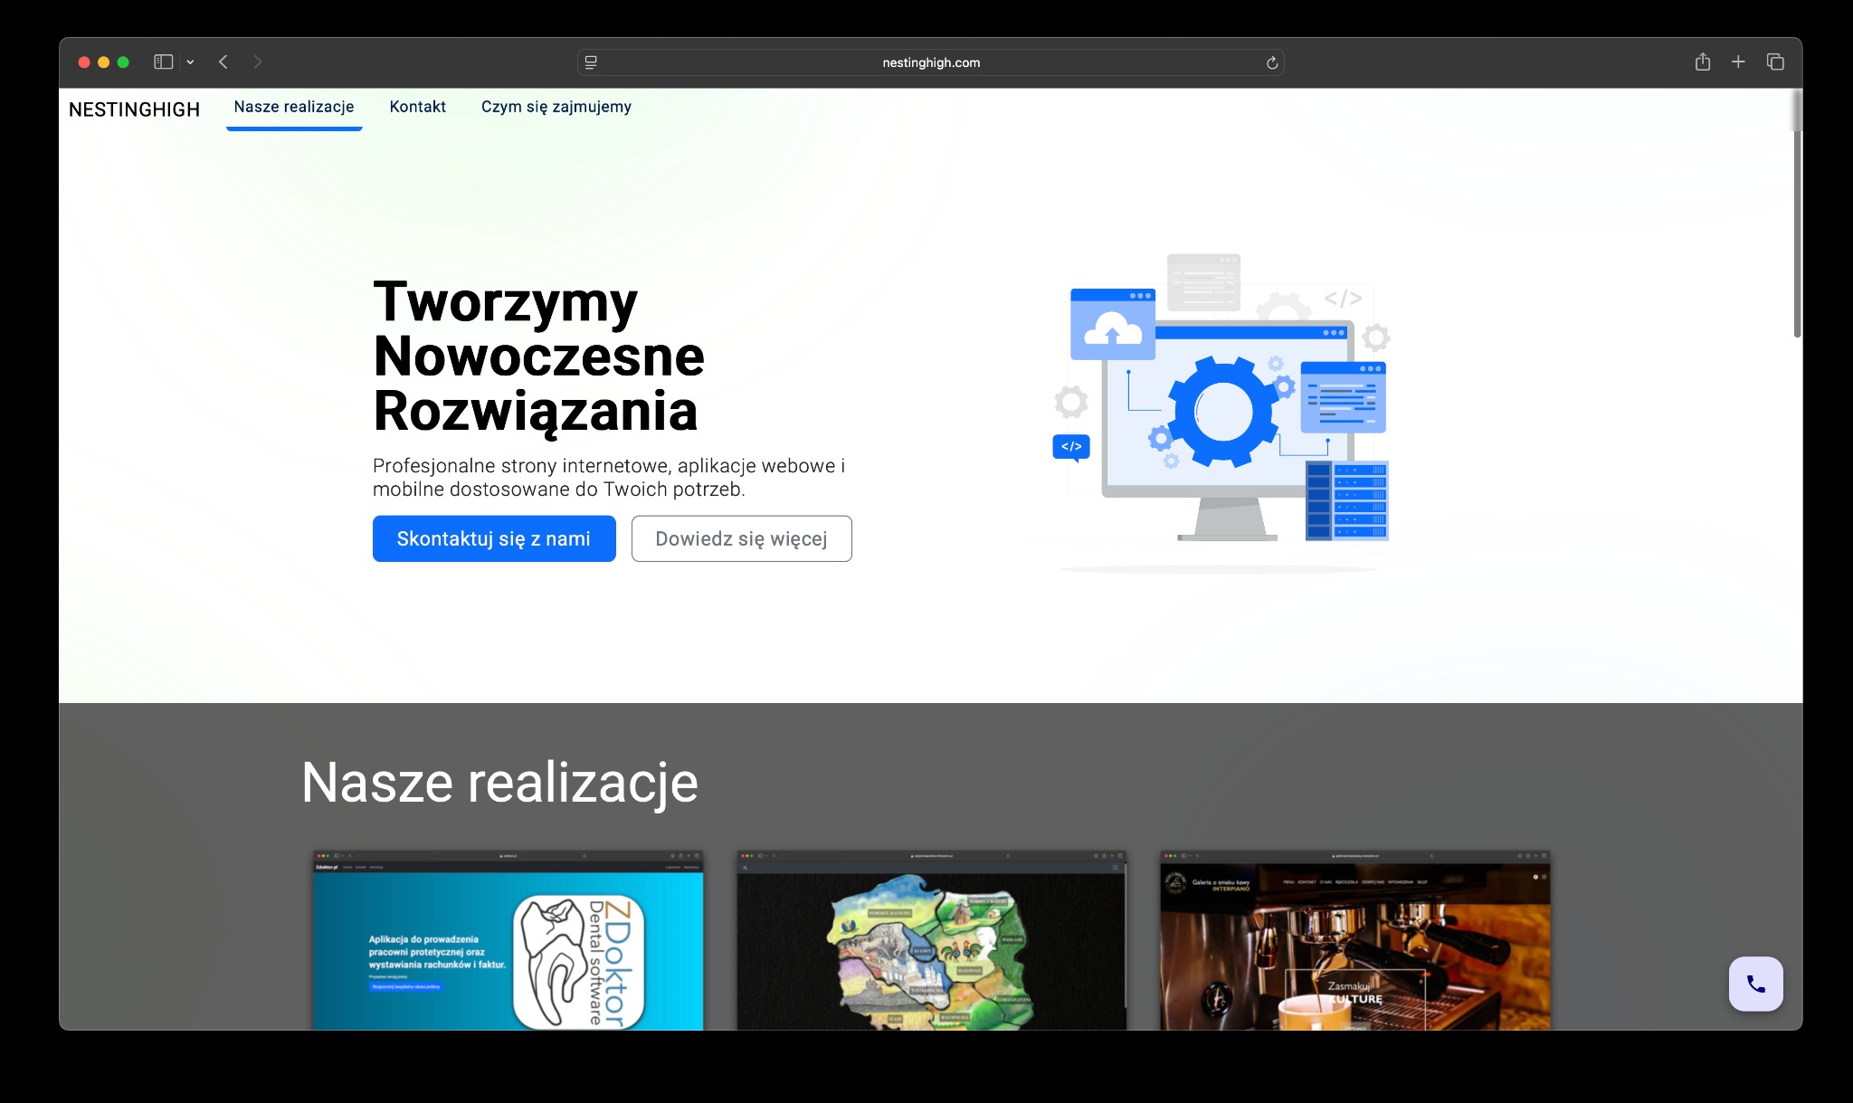Toggle the Safari sidebar
Viewport: 1853px width, 1103px height.
point(163,62)
